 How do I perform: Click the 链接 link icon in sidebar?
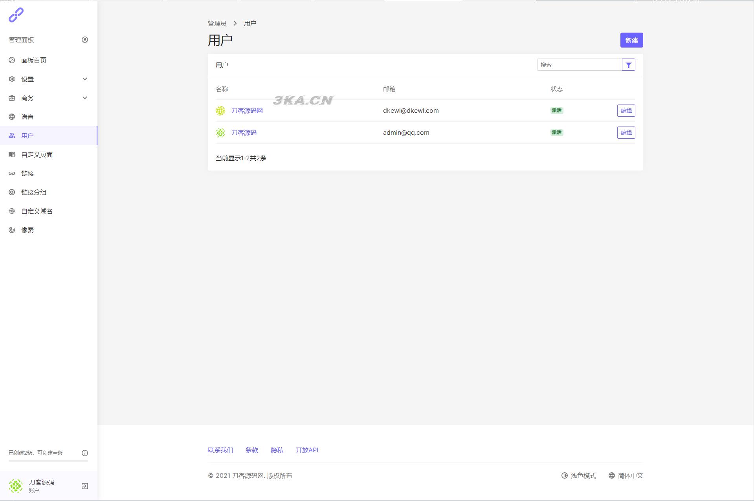(x=12, y=173)
